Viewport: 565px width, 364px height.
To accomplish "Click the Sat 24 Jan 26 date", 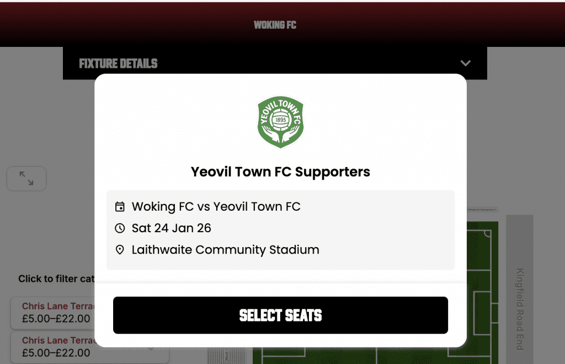I will (x=171, y=228).
